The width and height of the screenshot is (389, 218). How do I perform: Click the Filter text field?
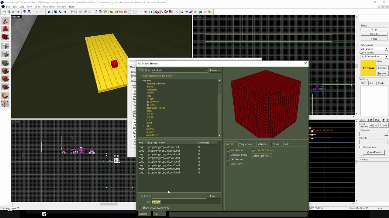186,202
